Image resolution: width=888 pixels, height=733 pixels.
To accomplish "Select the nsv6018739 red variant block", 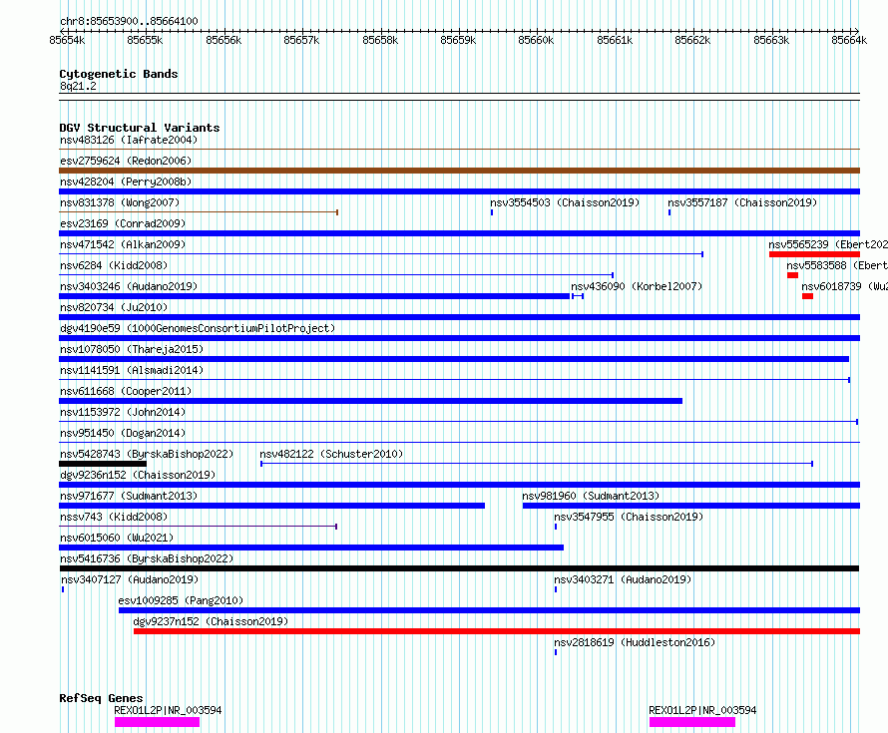I will click(x=807, y=296).
